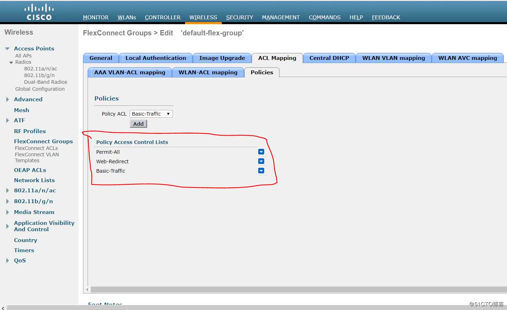Image resolution: width=507 pixels, height=310 pixels.
Task: Expand the QoS section arrow
Action: (x=7, y=261)
